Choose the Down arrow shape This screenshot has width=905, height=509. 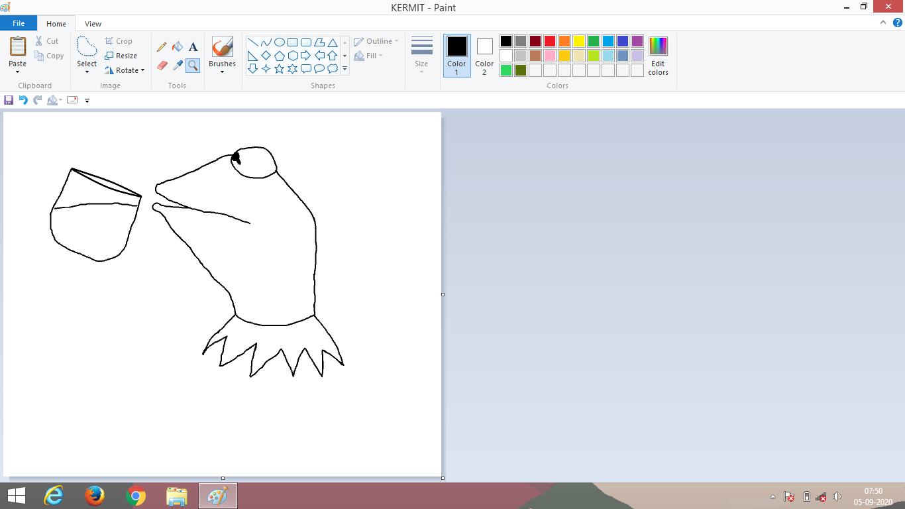(x=252, y=68)
